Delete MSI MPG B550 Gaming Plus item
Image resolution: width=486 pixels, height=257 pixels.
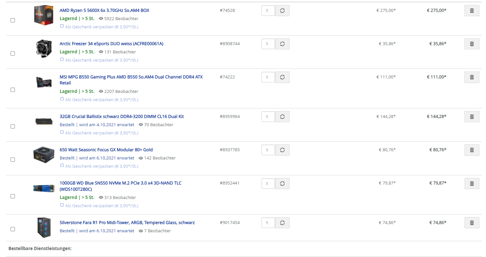[472, 77]
